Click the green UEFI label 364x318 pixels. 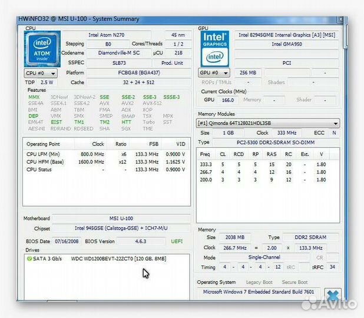tap(177, 241)
